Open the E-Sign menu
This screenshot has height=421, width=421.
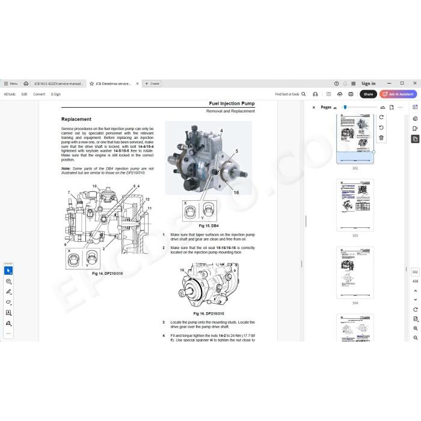pyautogui.click(x=56, y=94)
